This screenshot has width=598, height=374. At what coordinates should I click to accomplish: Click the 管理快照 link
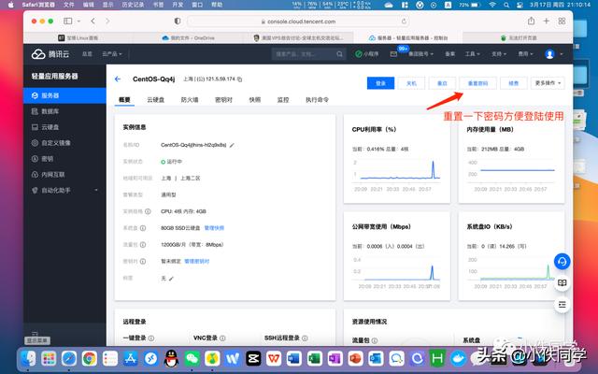coord(214,228)
